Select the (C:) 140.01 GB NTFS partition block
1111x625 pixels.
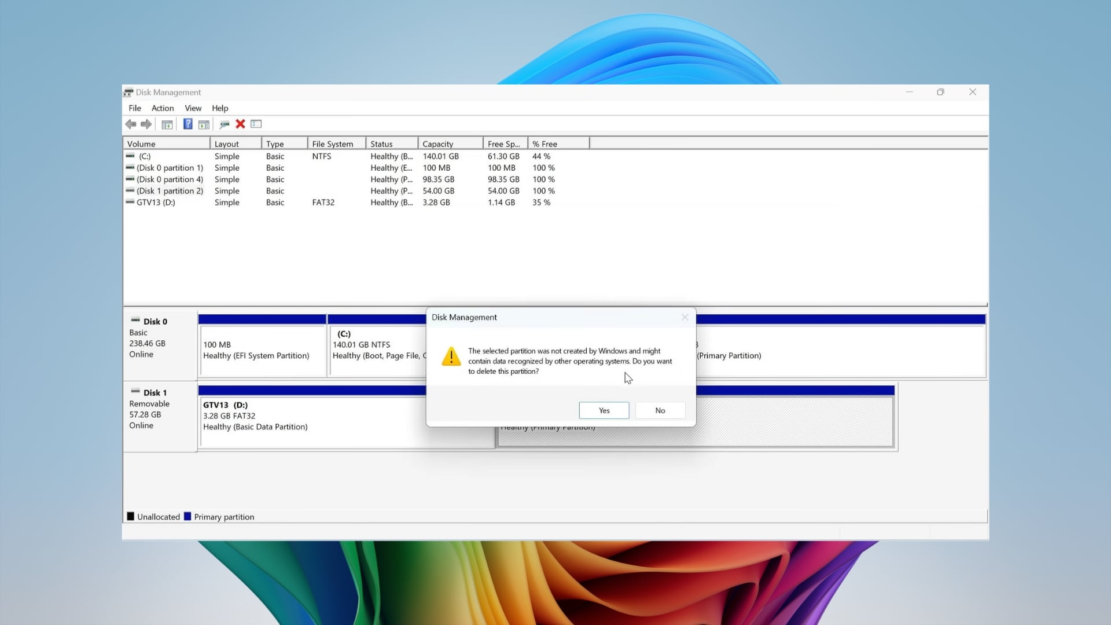[x=377, y=346]
